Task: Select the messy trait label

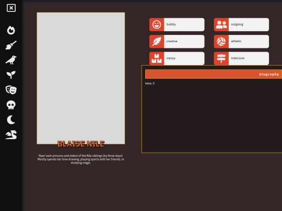Action: [171, 58]
